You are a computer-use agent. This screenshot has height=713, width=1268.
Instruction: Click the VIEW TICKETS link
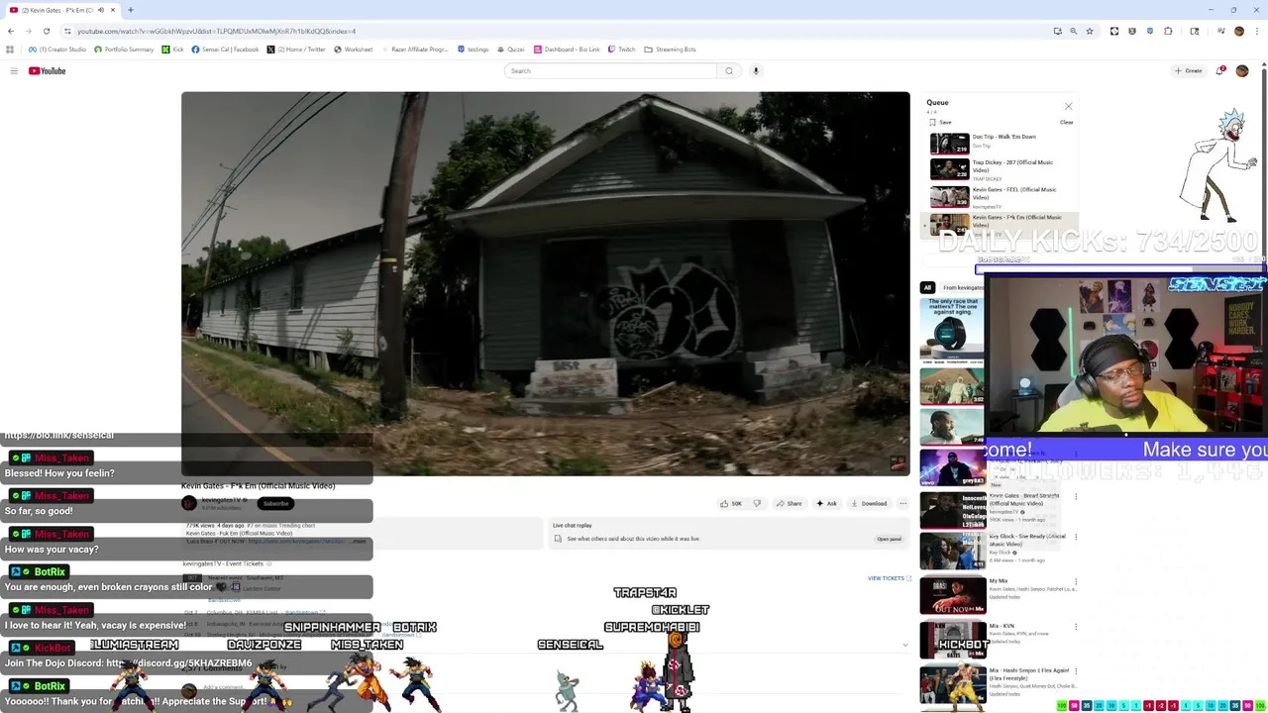point(889,578)
